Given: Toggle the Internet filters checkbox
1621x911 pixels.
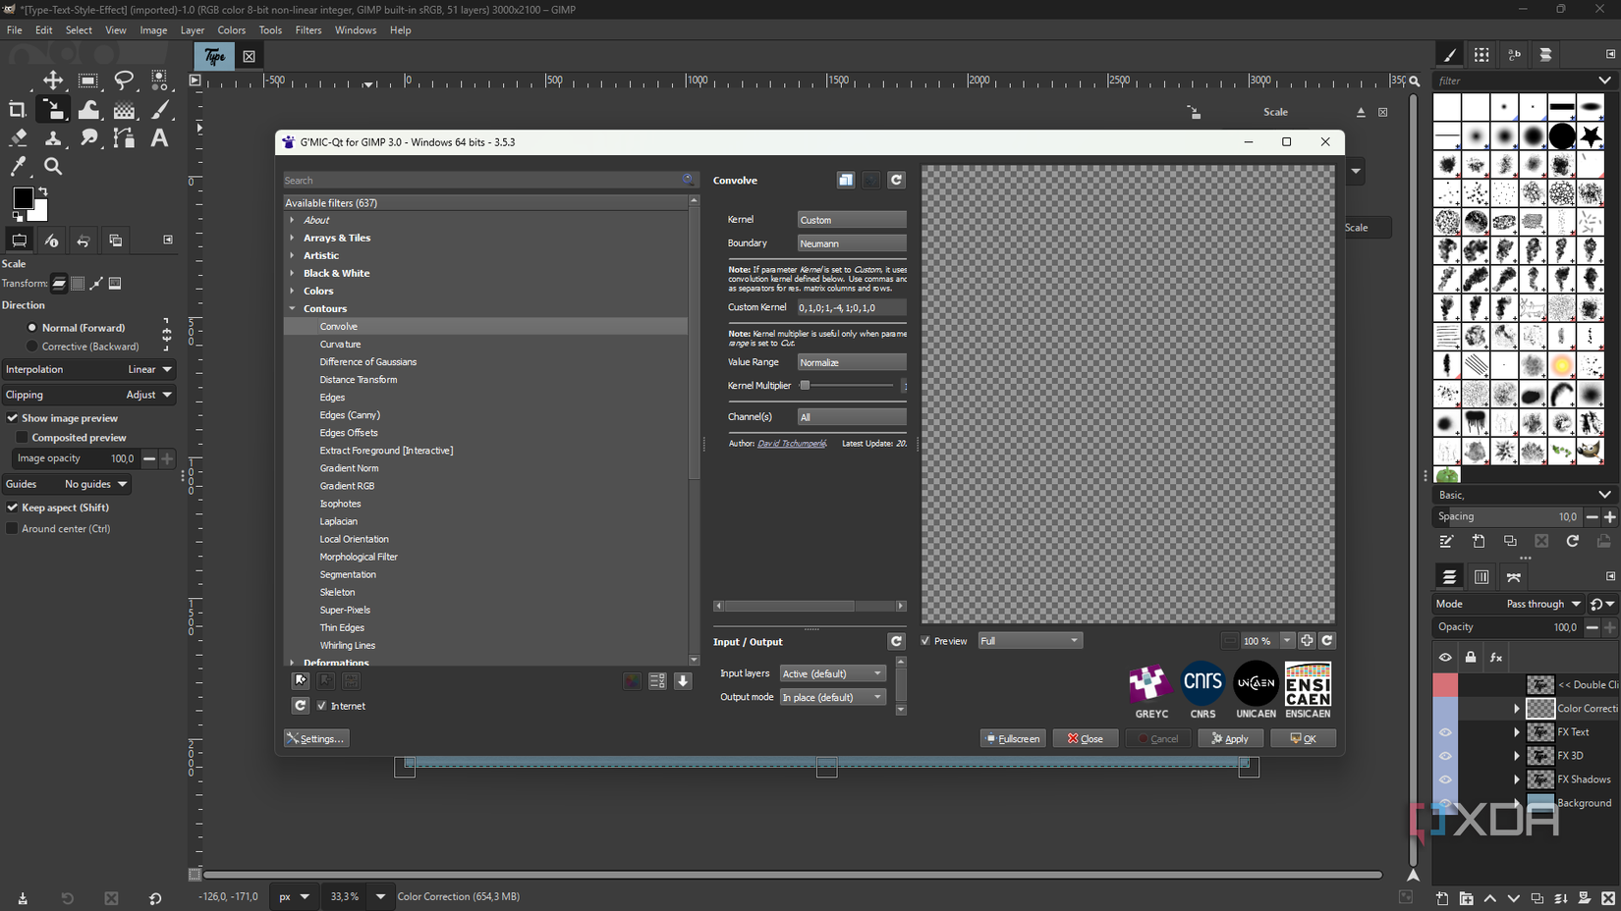Looking at the screenshot, I should click(x=322, y=705).
